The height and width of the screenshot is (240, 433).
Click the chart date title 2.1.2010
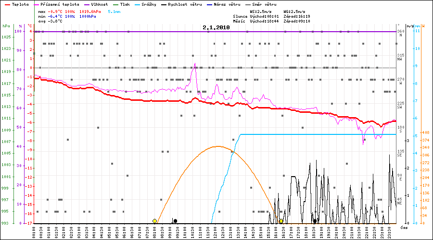point(216,27)
